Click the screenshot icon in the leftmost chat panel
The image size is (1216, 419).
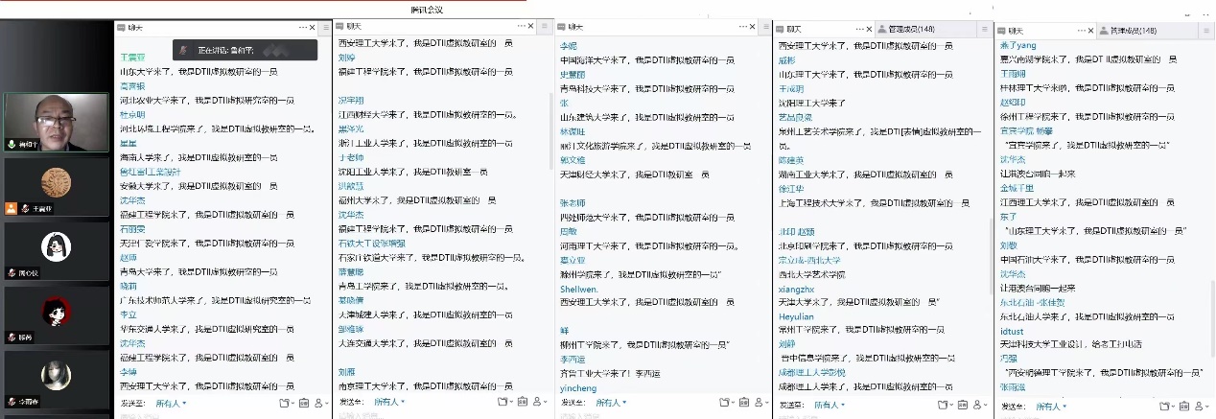coord(304,404)
